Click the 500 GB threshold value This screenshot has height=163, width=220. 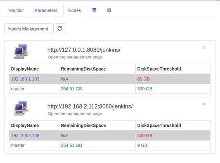(x=144, y=135)
